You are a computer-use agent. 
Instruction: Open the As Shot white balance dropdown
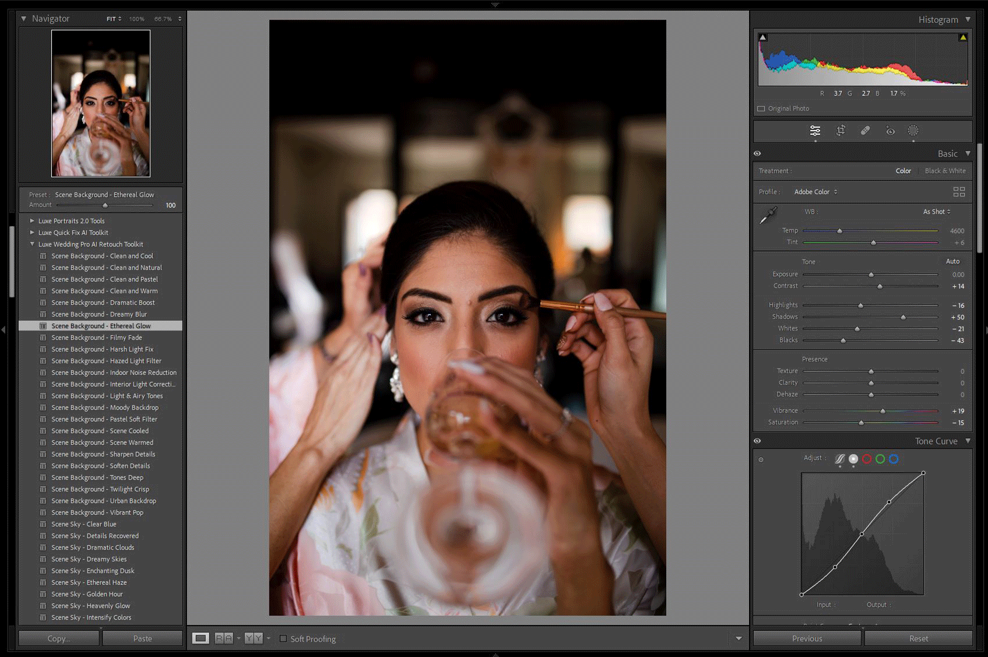[936, 212]
